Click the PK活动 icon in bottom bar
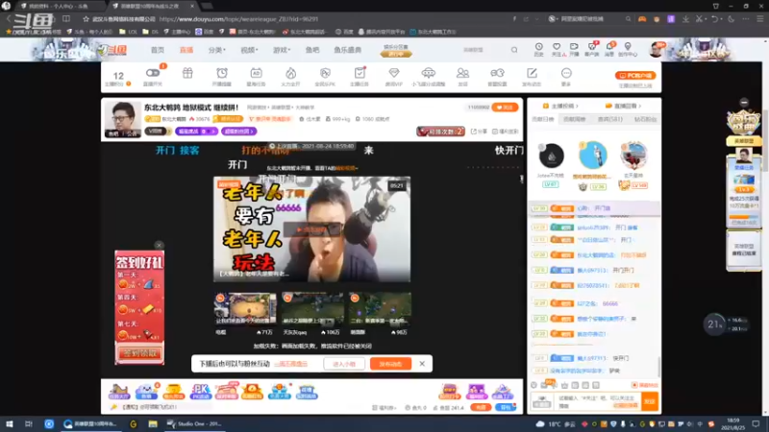This screenshot has width=769, height=432. [200, 391]
